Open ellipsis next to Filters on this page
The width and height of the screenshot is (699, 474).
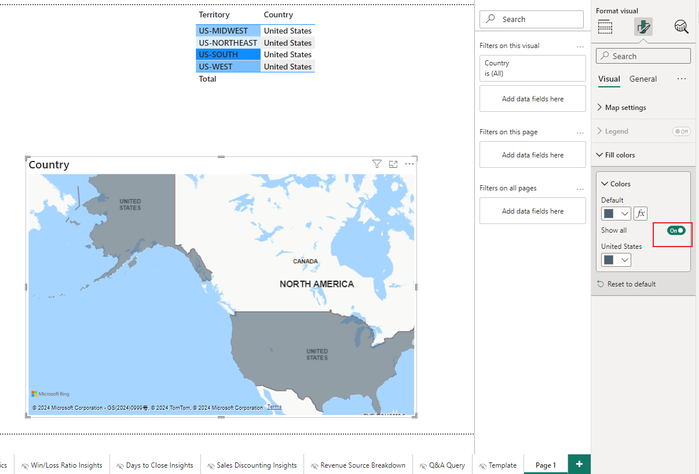click(x=580, y=132)
